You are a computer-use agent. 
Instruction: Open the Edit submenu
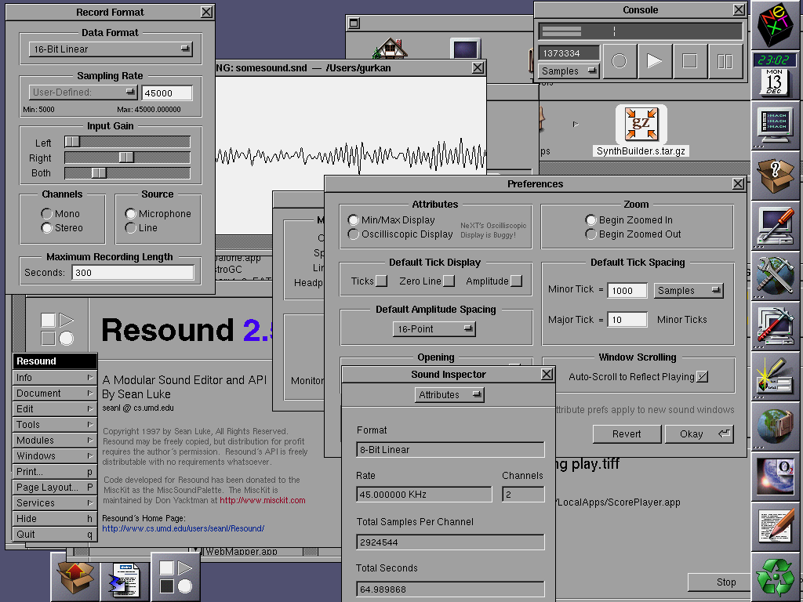(x=55, y=409)
